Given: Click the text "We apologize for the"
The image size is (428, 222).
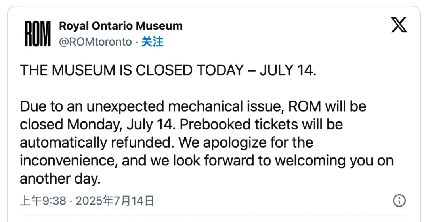Looking at the screenshot, I should point(246,142).
